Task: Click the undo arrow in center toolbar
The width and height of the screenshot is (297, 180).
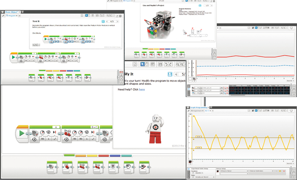Action: click(166, 64)
